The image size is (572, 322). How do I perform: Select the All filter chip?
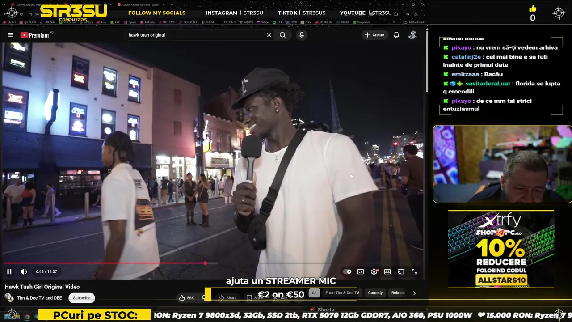coord(314,293)
